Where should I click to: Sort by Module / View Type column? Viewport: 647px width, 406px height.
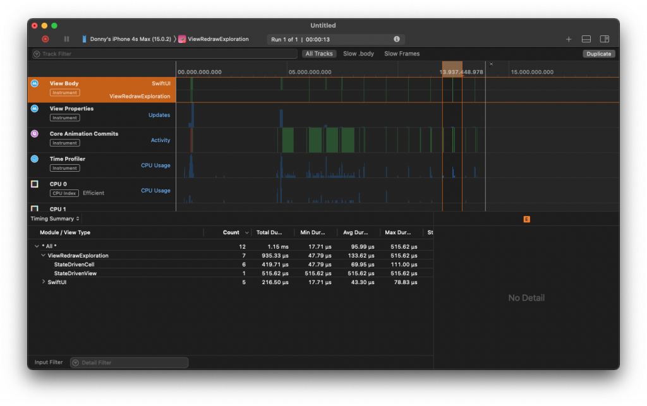(65, 232)
